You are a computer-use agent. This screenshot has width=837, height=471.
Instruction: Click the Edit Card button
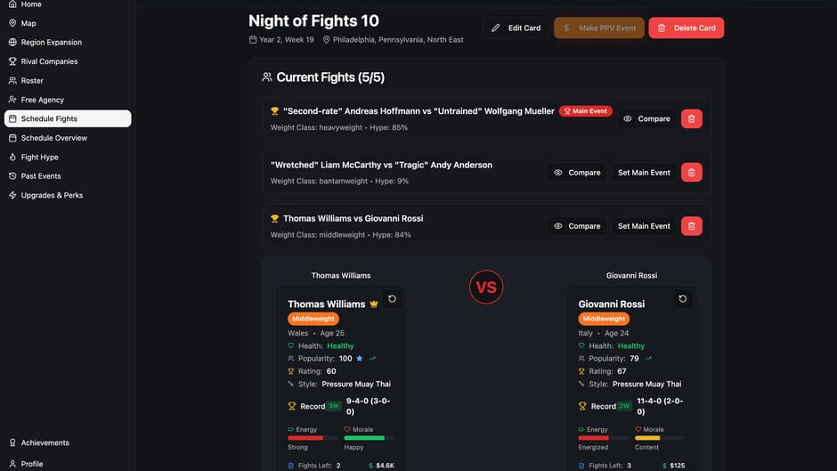coord(516,28)
